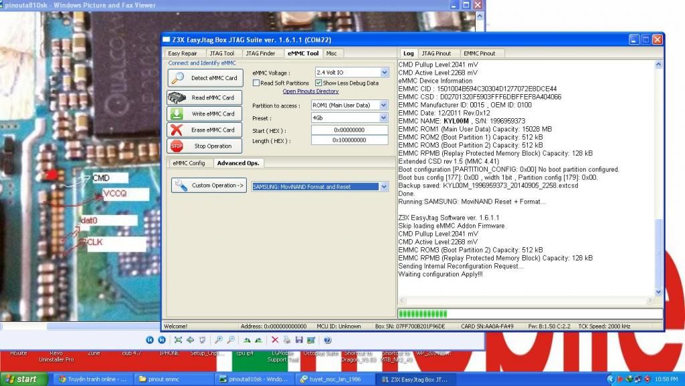The height and width of the screenshot is (386, 685).
Task: Click Zoom In magnifier in Picture Viewer
Action: (219, 340)
